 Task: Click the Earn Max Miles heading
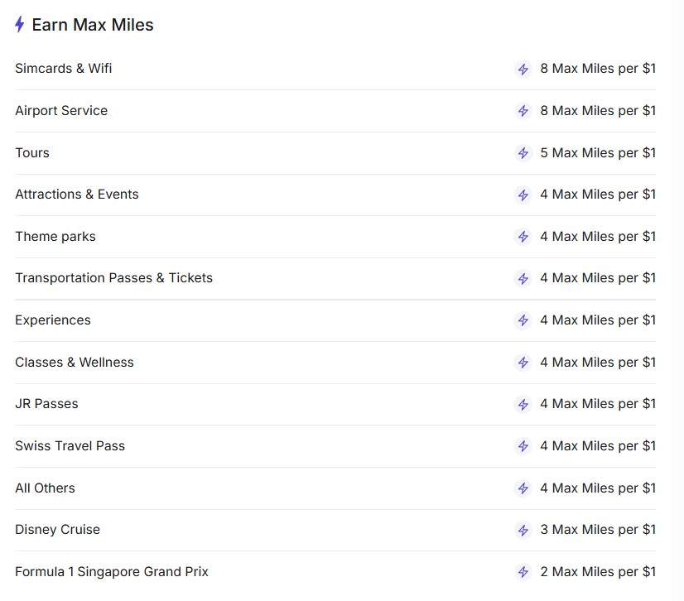93,25
